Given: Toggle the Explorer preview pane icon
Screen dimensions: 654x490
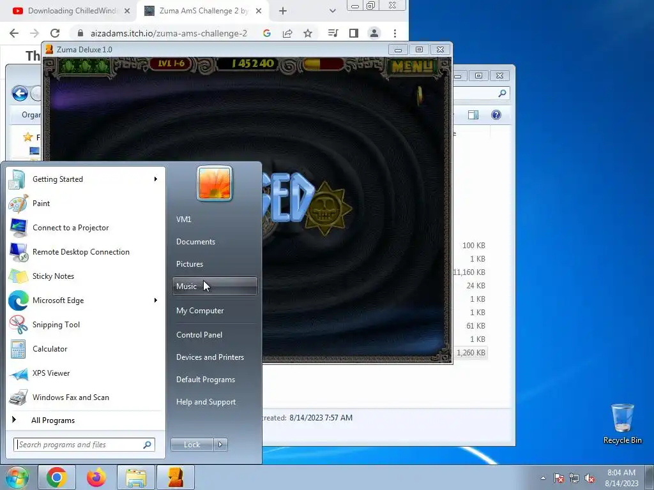Looking at the screenshot, I should coord(473,115).
